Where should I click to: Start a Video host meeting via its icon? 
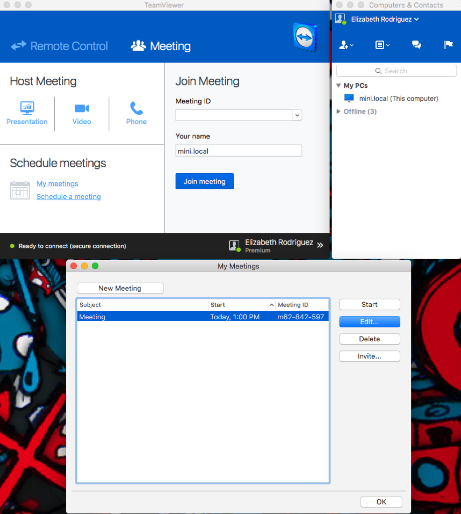[x=81, y=108]
